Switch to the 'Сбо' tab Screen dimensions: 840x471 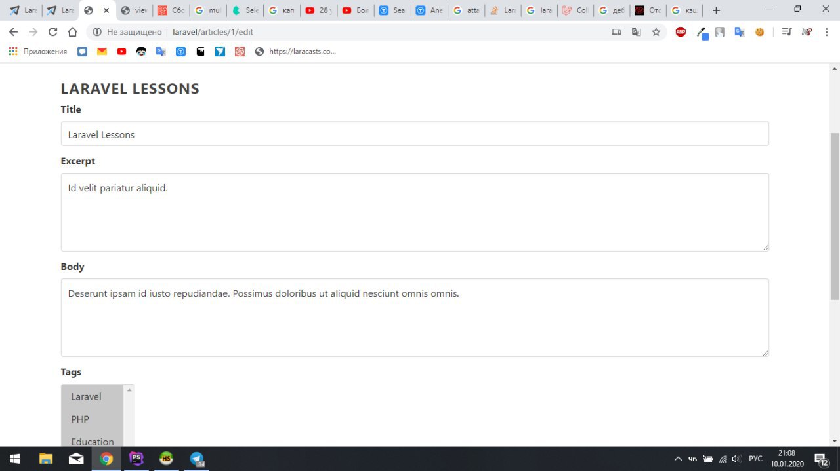tap(171, 10)
